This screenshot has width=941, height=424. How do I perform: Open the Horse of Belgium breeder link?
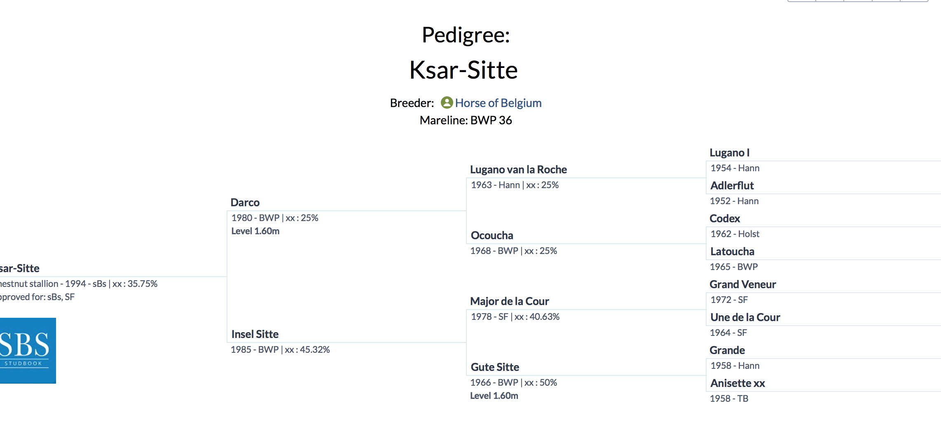pyautogui.click(x=498, y=103)
